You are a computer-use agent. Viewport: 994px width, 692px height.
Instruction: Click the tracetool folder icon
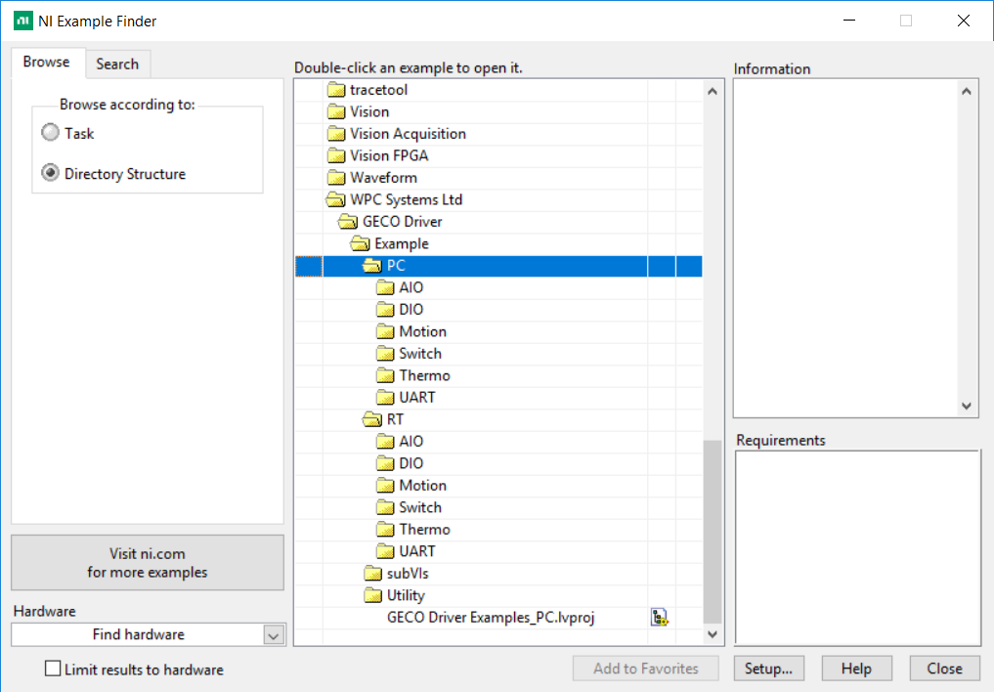coord(336,90)
